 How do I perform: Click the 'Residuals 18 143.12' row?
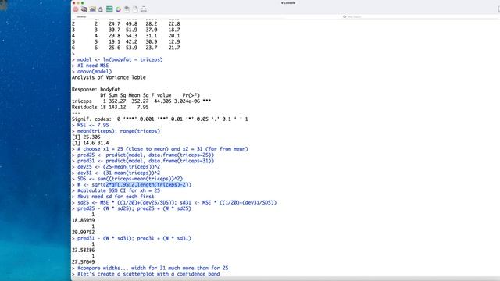pos(110,108)
